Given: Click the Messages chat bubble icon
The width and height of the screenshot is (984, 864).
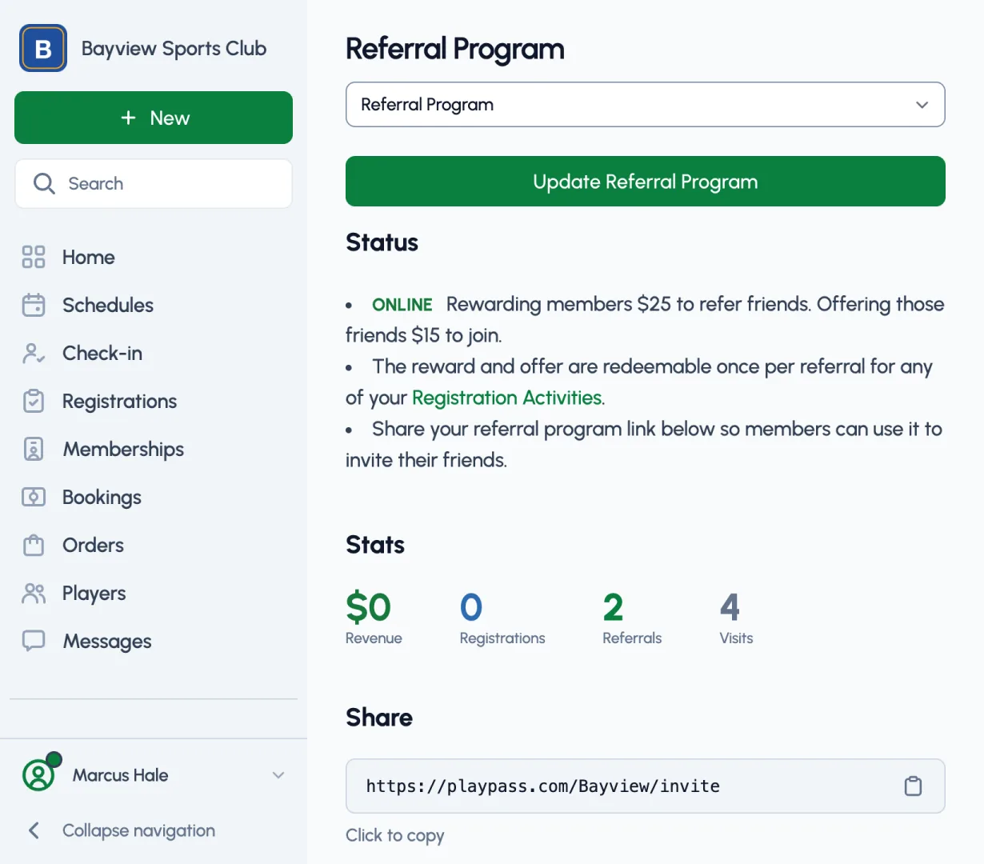Looking at the screenshot, I should (x=34, y=641).
